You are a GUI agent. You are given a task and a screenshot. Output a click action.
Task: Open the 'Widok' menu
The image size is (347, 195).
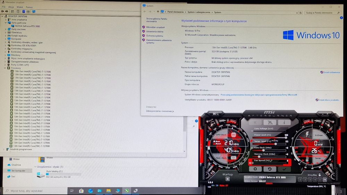tap(20, 7)
